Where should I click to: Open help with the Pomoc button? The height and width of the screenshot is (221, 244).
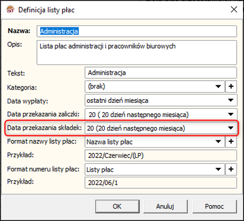click(x=214, y=206)
